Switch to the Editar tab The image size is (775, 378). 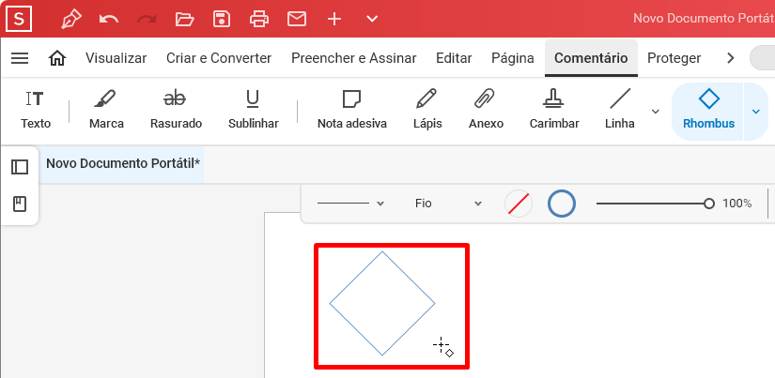tap(454, 58)
